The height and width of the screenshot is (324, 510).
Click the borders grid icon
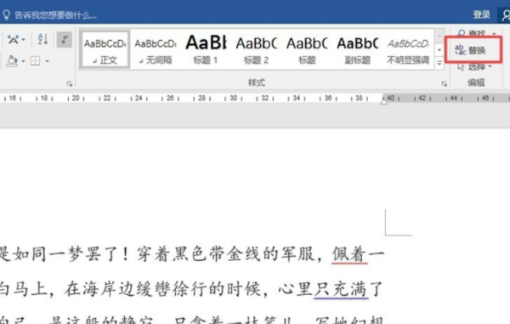click(x=35, y=61)
